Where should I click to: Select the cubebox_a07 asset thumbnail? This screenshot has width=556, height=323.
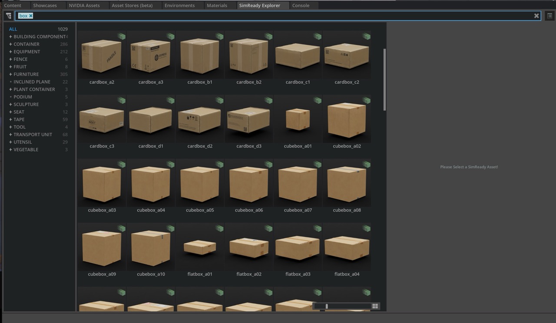click(x=298, y=183)
